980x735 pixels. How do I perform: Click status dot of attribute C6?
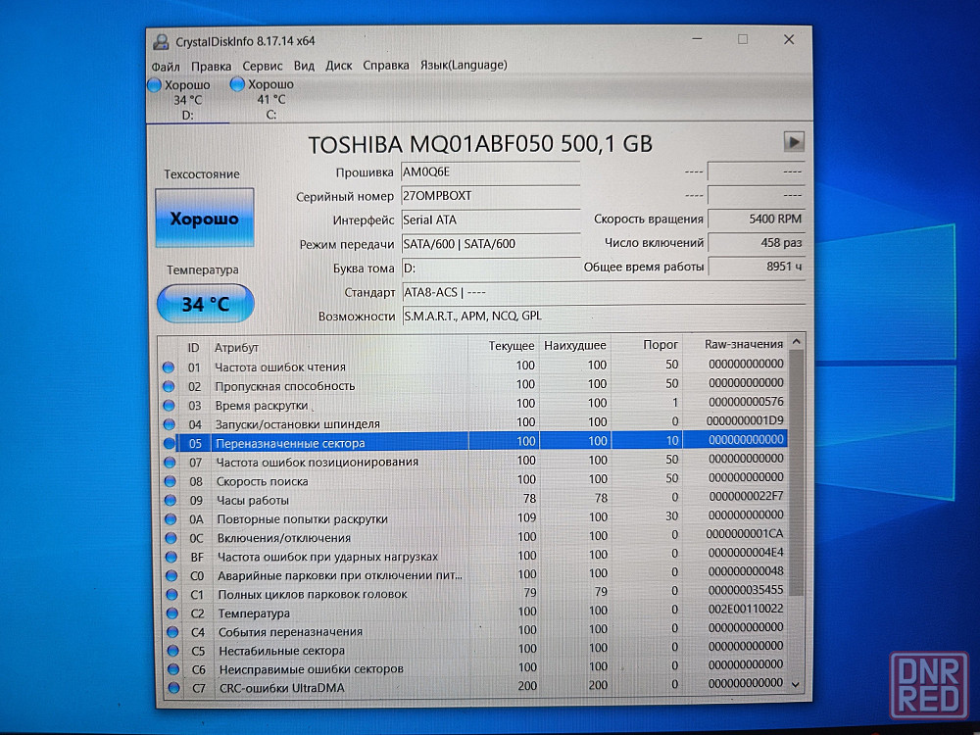point(173,668)
